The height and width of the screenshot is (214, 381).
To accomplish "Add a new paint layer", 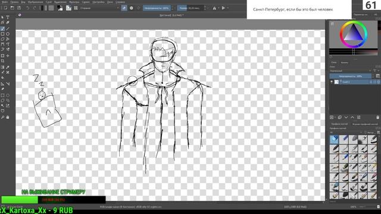I will (332, 118).
